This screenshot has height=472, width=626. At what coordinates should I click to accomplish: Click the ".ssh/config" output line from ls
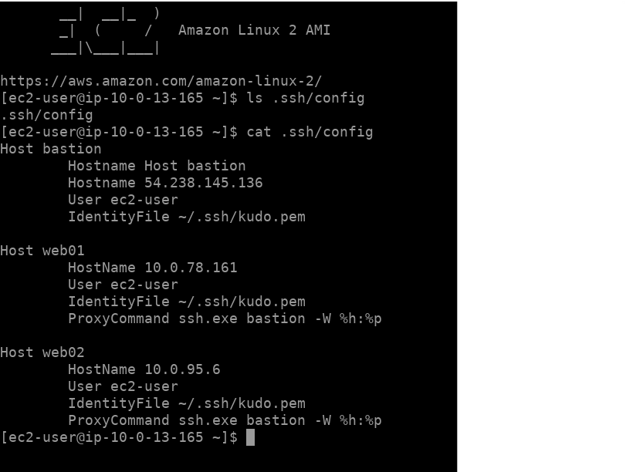click(x=46, y=115)
